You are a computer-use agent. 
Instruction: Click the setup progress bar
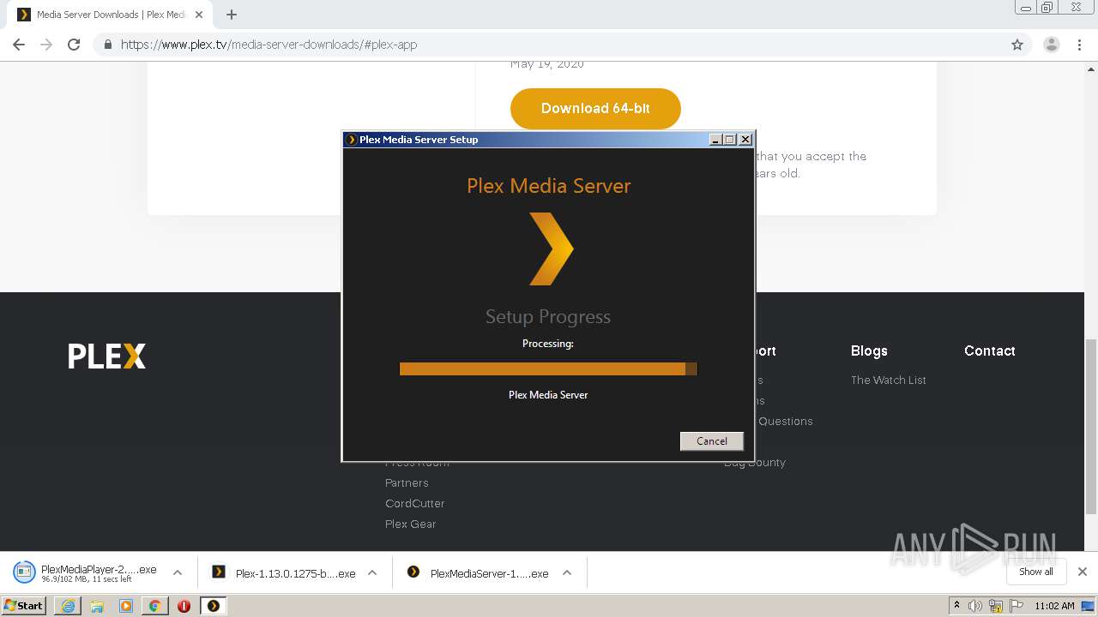tap(548, 368)
